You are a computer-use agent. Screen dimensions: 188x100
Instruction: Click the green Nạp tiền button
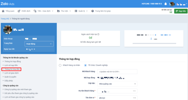(181, 11)
